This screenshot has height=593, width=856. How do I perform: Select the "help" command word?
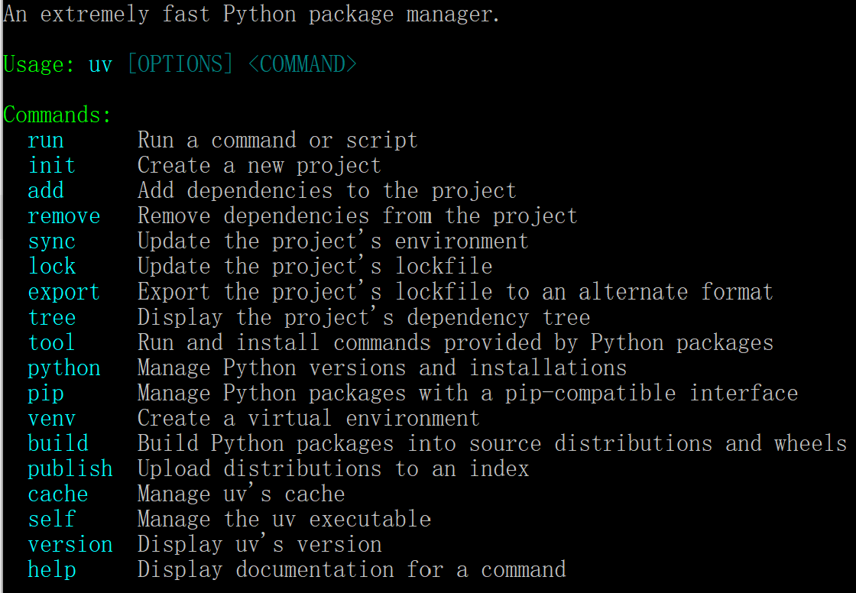point(52,570)
